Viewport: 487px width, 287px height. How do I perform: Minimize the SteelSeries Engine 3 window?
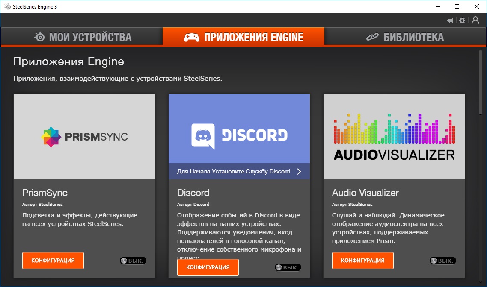(x=438, y=6)
